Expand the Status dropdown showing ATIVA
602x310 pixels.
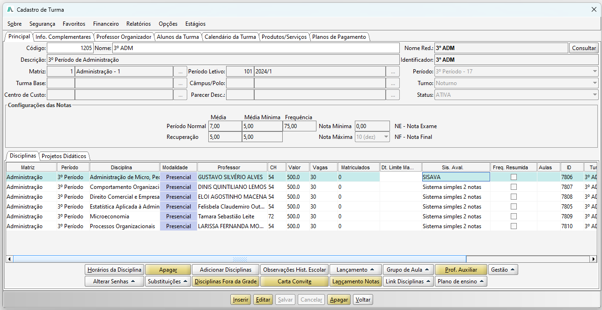coord(516,95)
